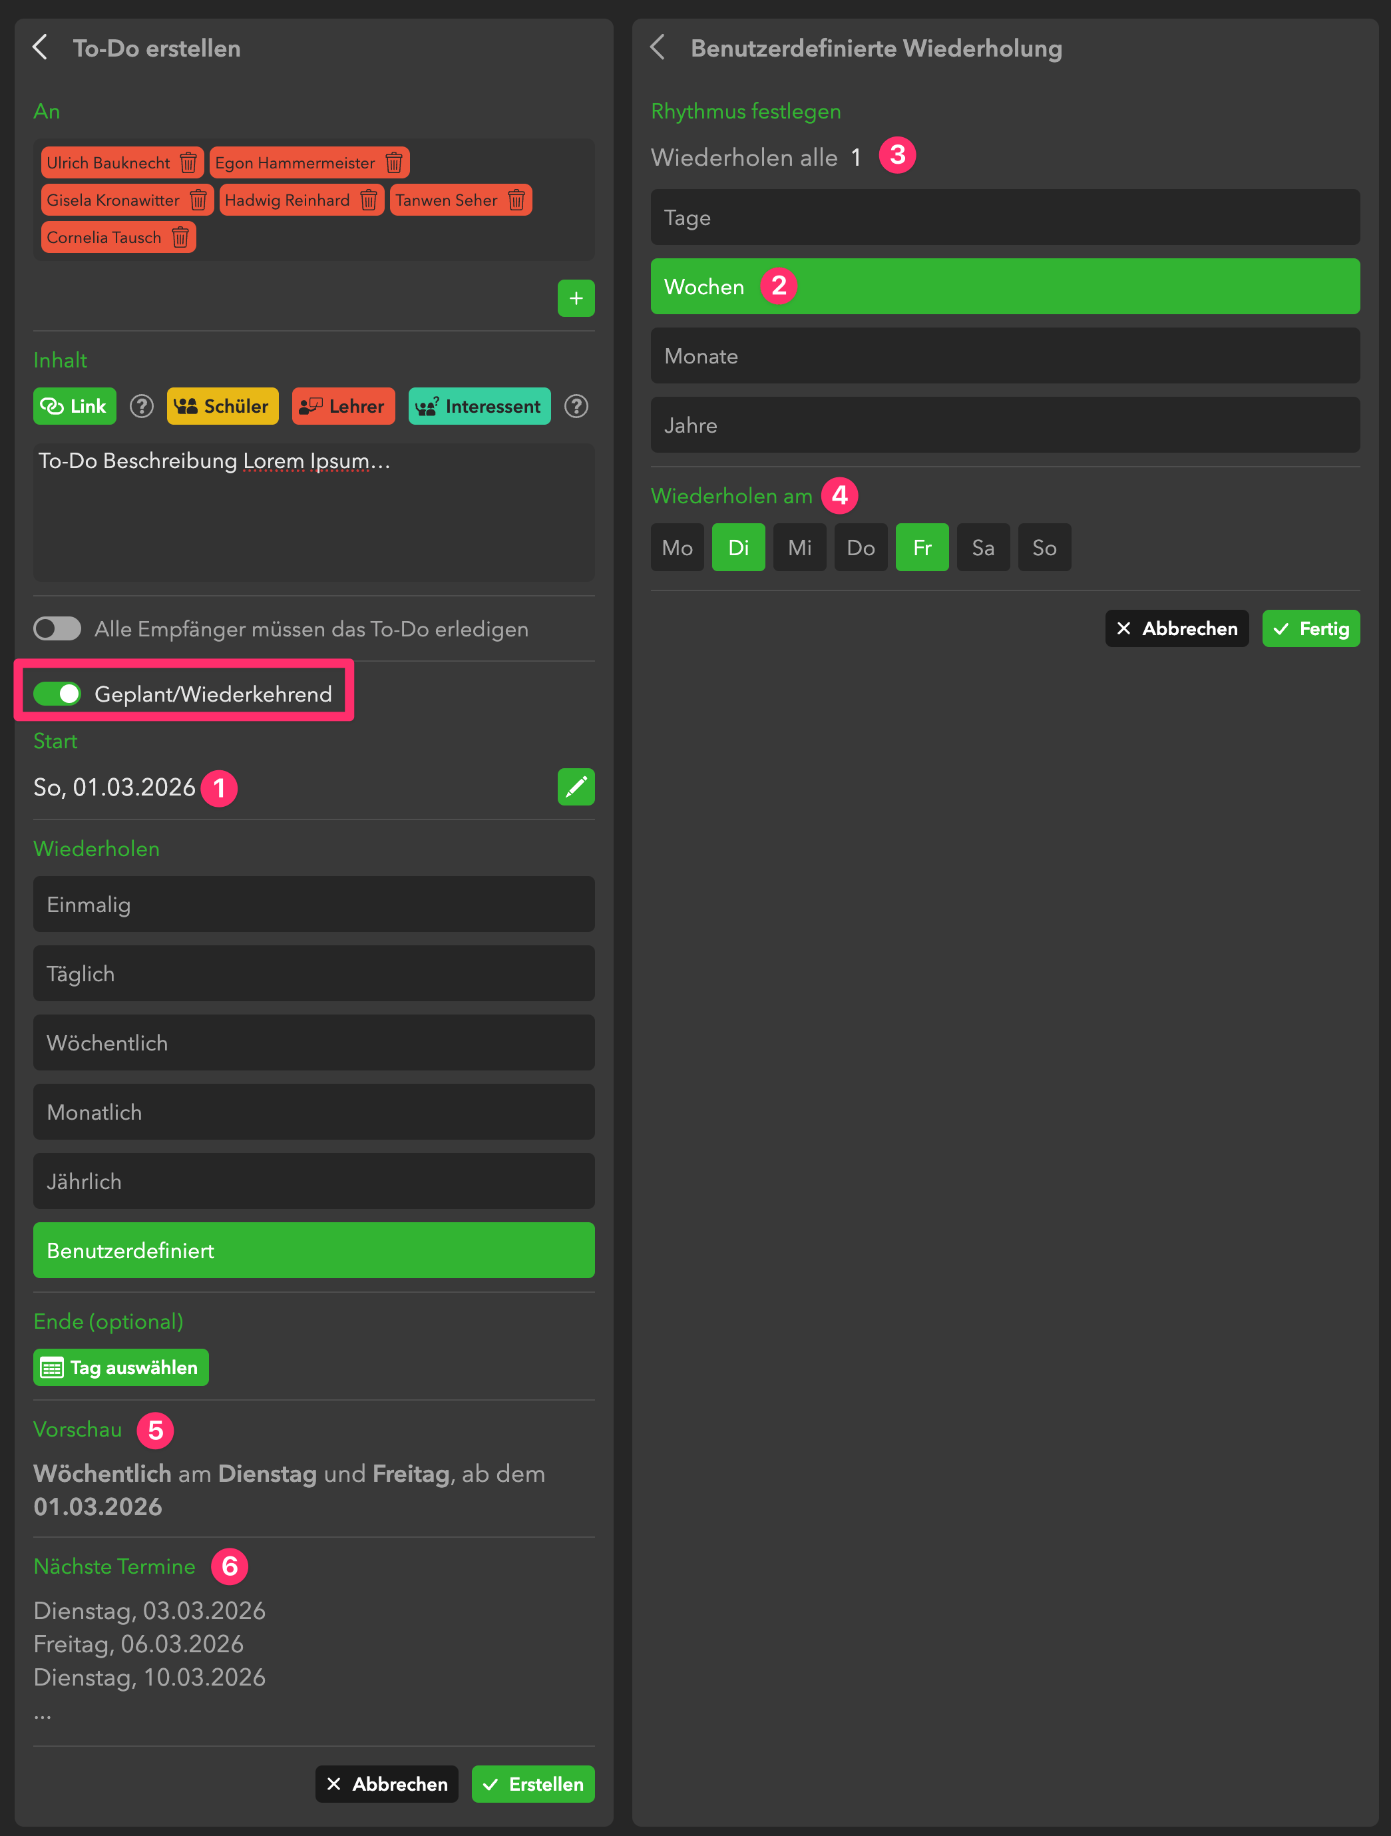Select Einmalig repetition
This screenshot has width=1391, height=1836.
pyautogui.click(x=313, y=905)
